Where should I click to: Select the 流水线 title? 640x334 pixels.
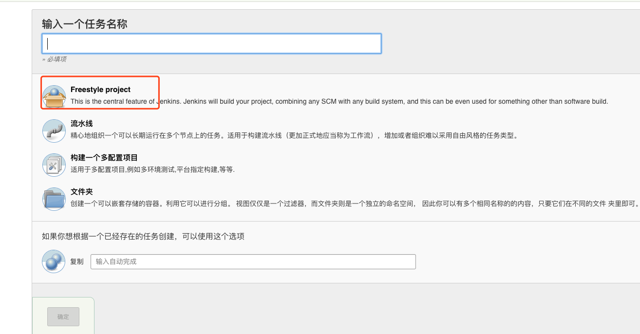tap(81, 124)
